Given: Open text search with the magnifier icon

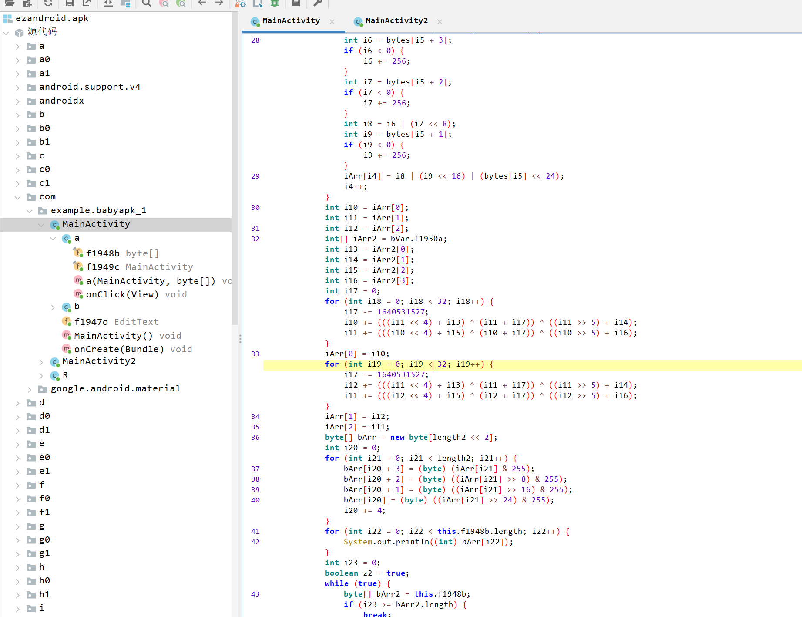Looking at the screenshot, I should 147,3.
